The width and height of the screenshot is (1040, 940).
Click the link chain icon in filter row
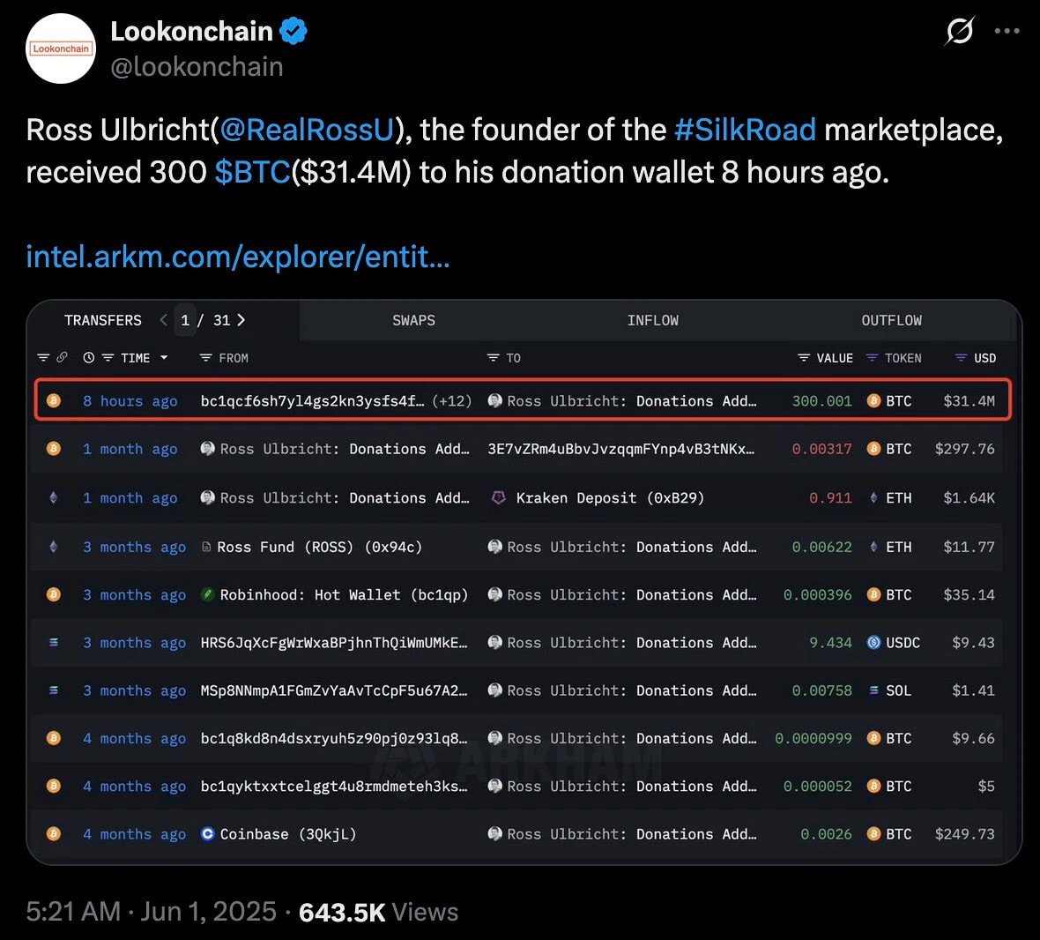[x=62, y=357]
